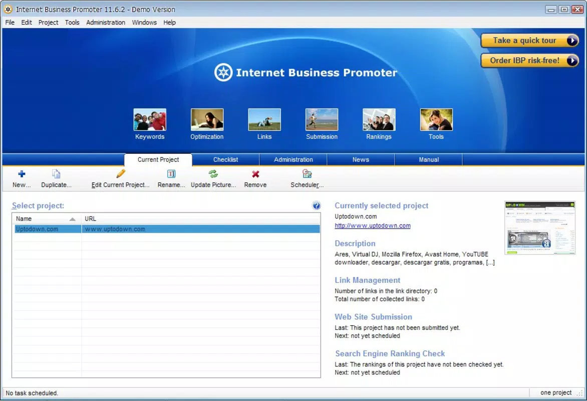Viewport: 587px width, 401px height.
Task: Click the Scheduler... toolbar label
Action: tap(307, 185)
